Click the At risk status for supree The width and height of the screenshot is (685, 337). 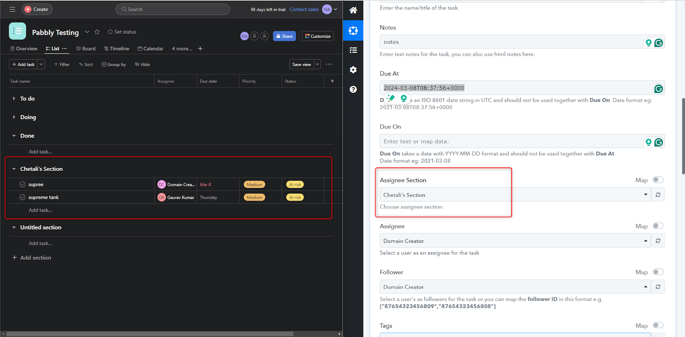click(295, 184)
